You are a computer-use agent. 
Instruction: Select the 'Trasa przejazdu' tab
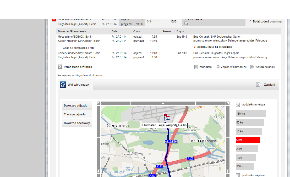click(77, 114)
